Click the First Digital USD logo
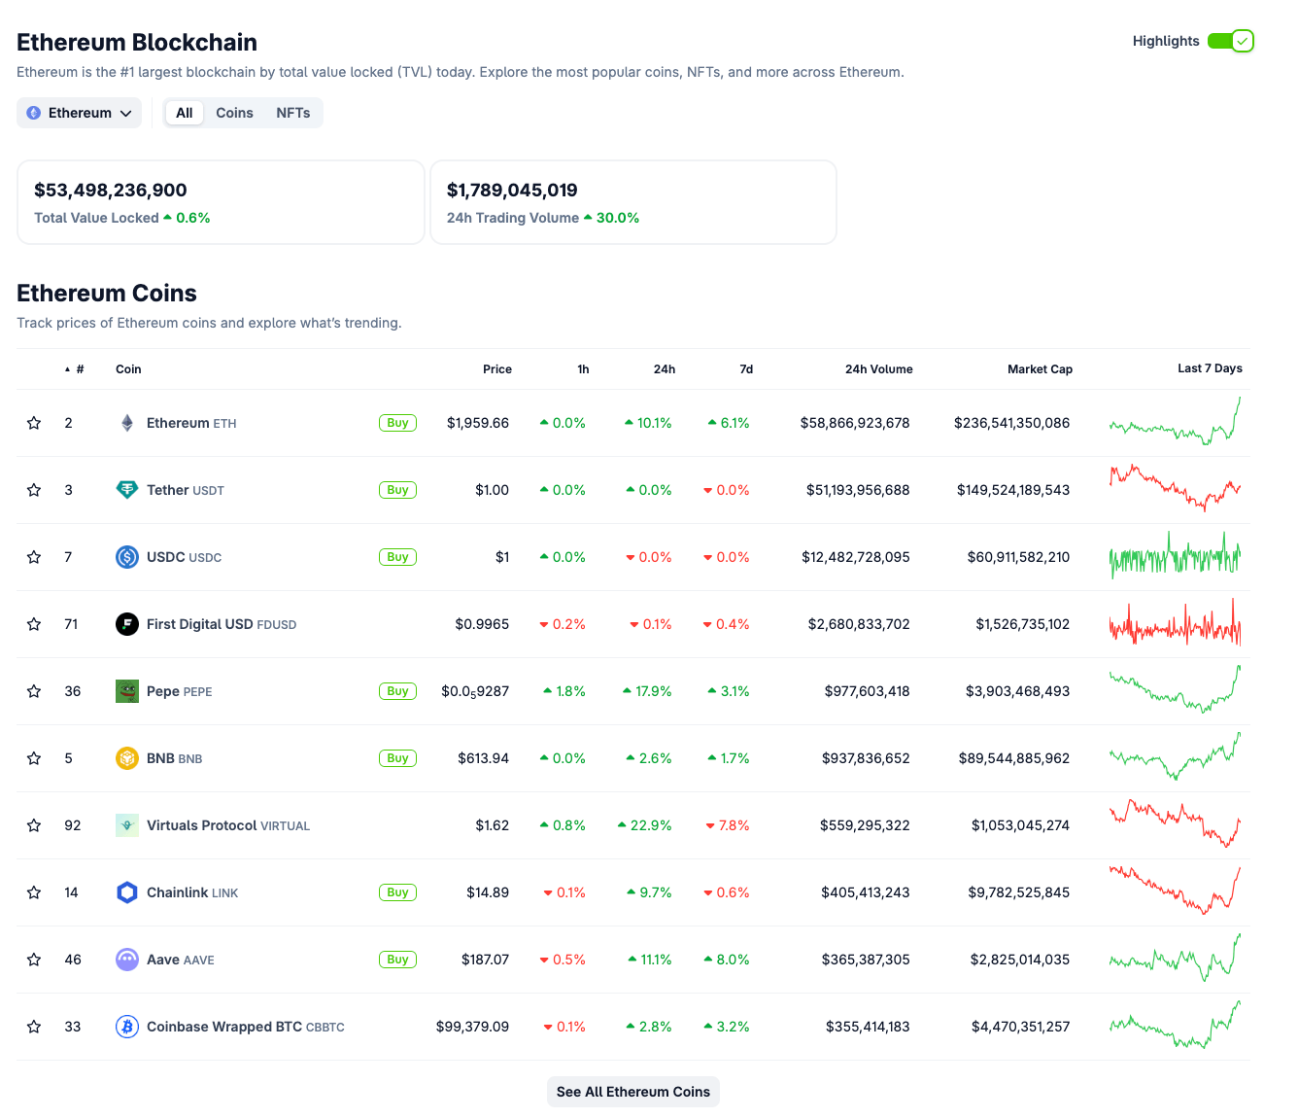The image size is (1298, 1118). [127, 624]
